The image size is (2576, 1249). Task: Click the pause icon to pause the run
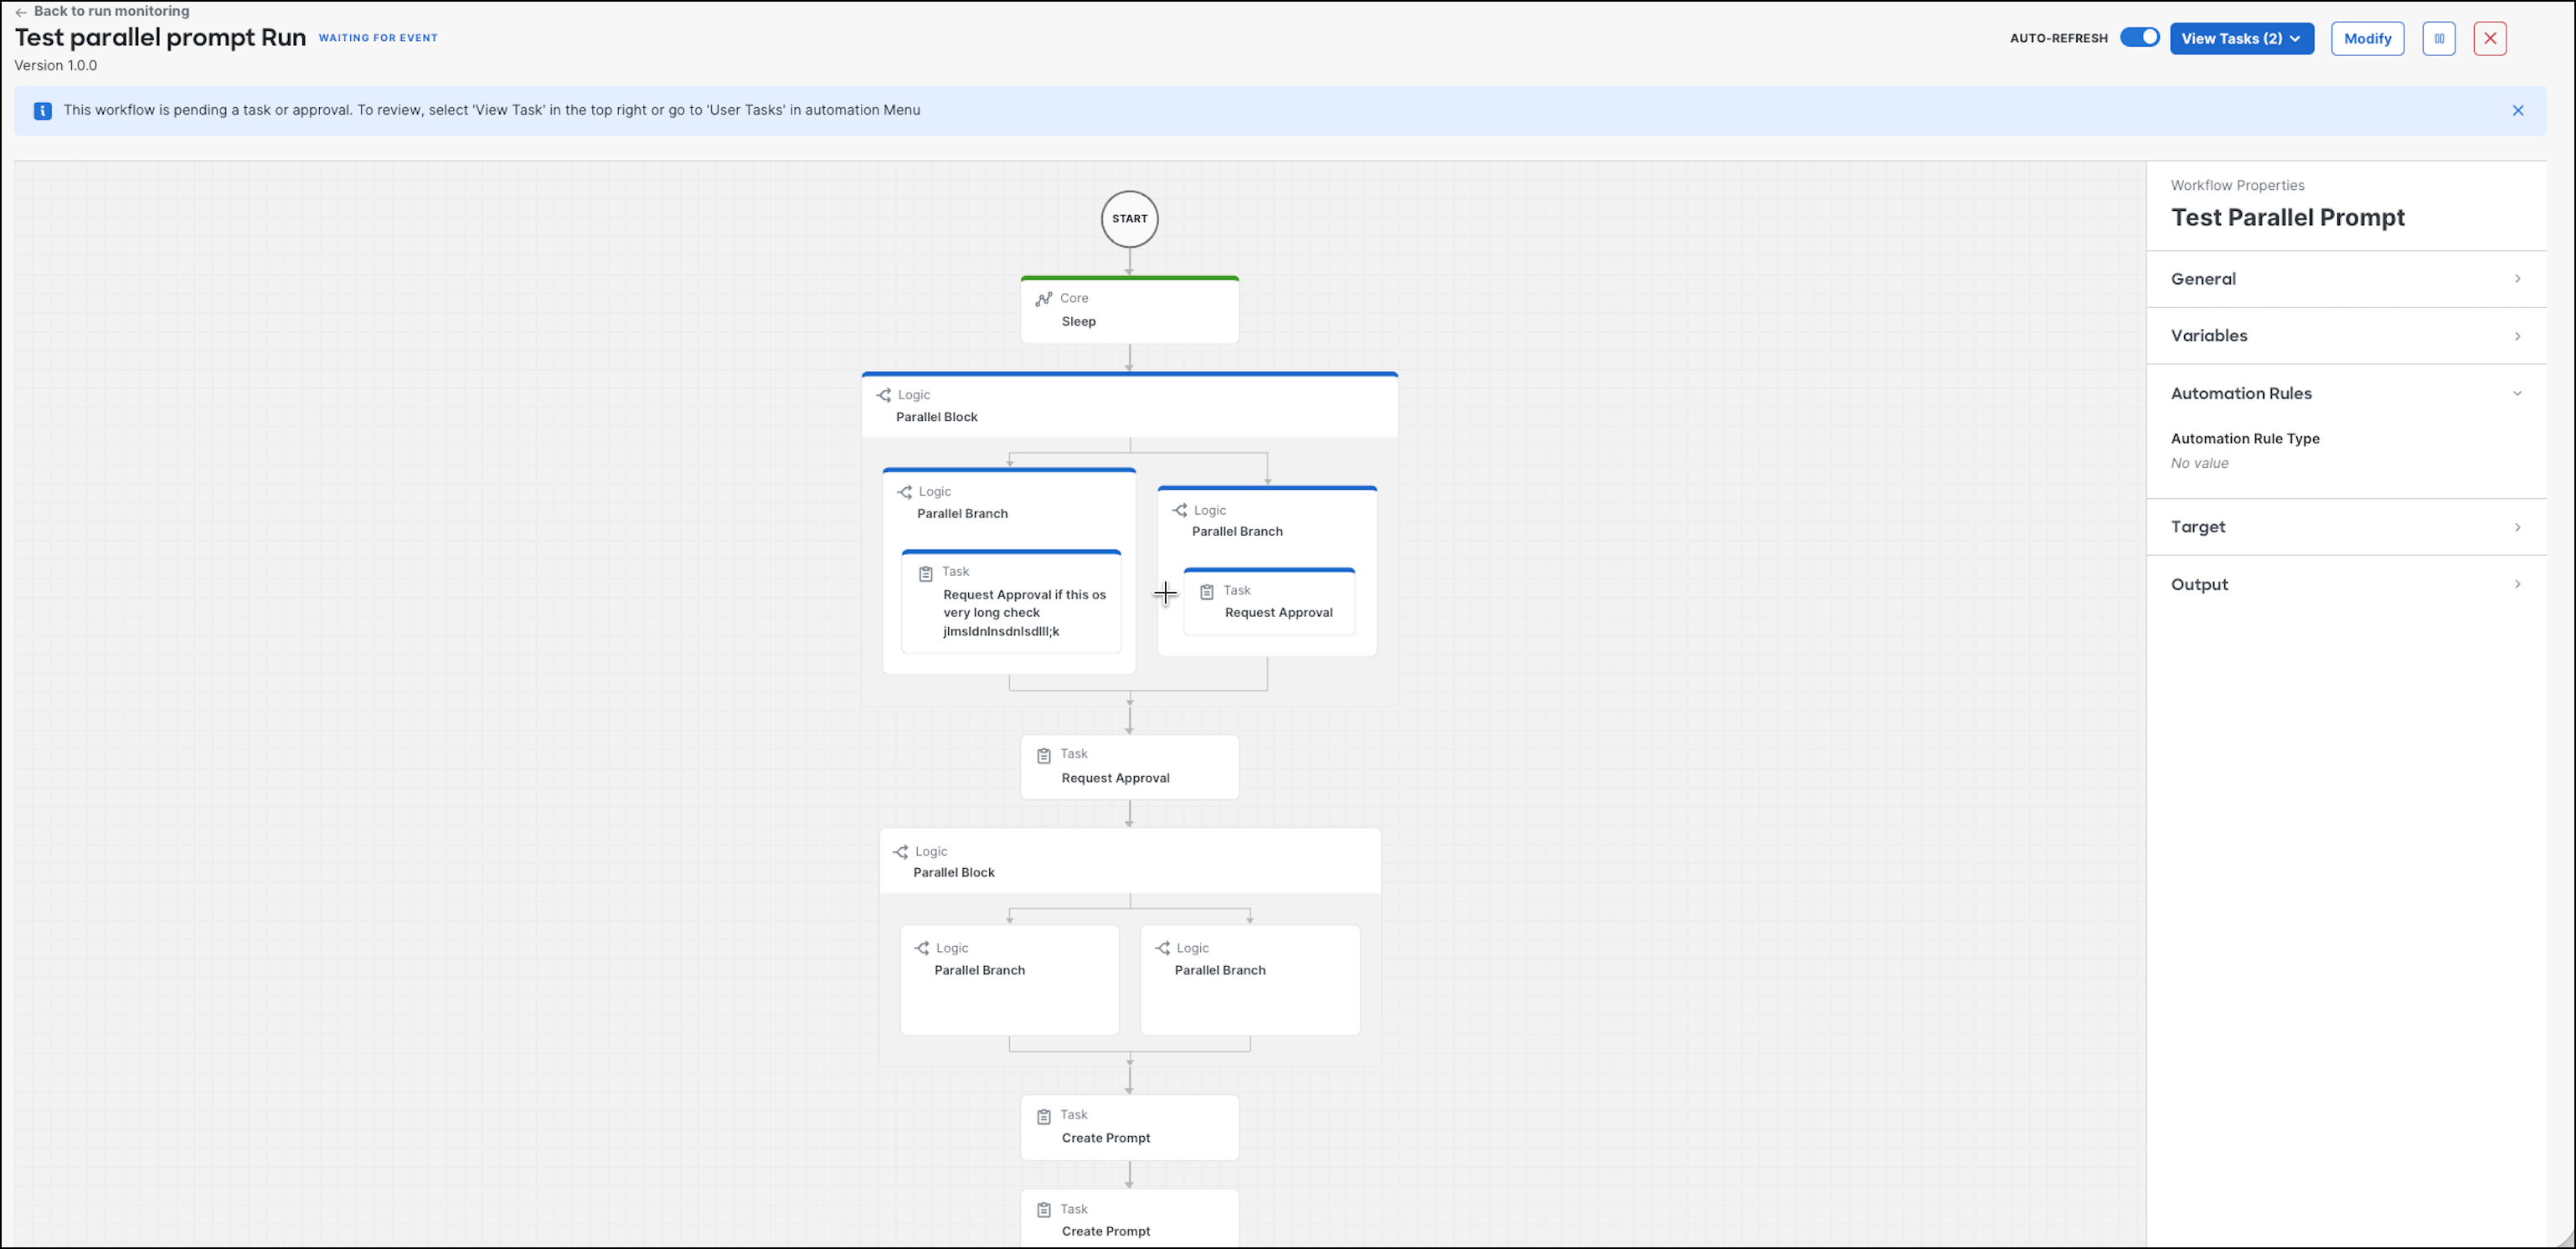tap(2439, 38)
